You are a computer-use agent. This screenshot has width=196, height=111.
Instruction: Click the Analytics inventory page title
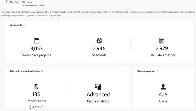coord(19,2)
